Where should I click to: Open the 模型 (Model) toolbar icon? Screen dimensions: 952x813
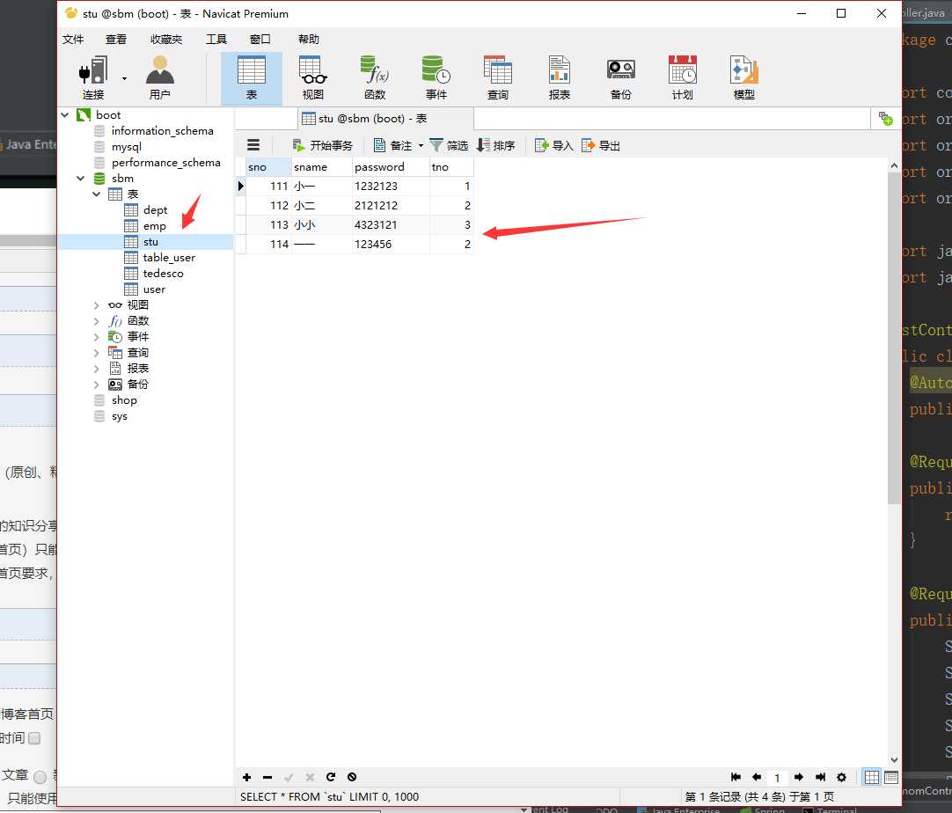click(743, 77)
